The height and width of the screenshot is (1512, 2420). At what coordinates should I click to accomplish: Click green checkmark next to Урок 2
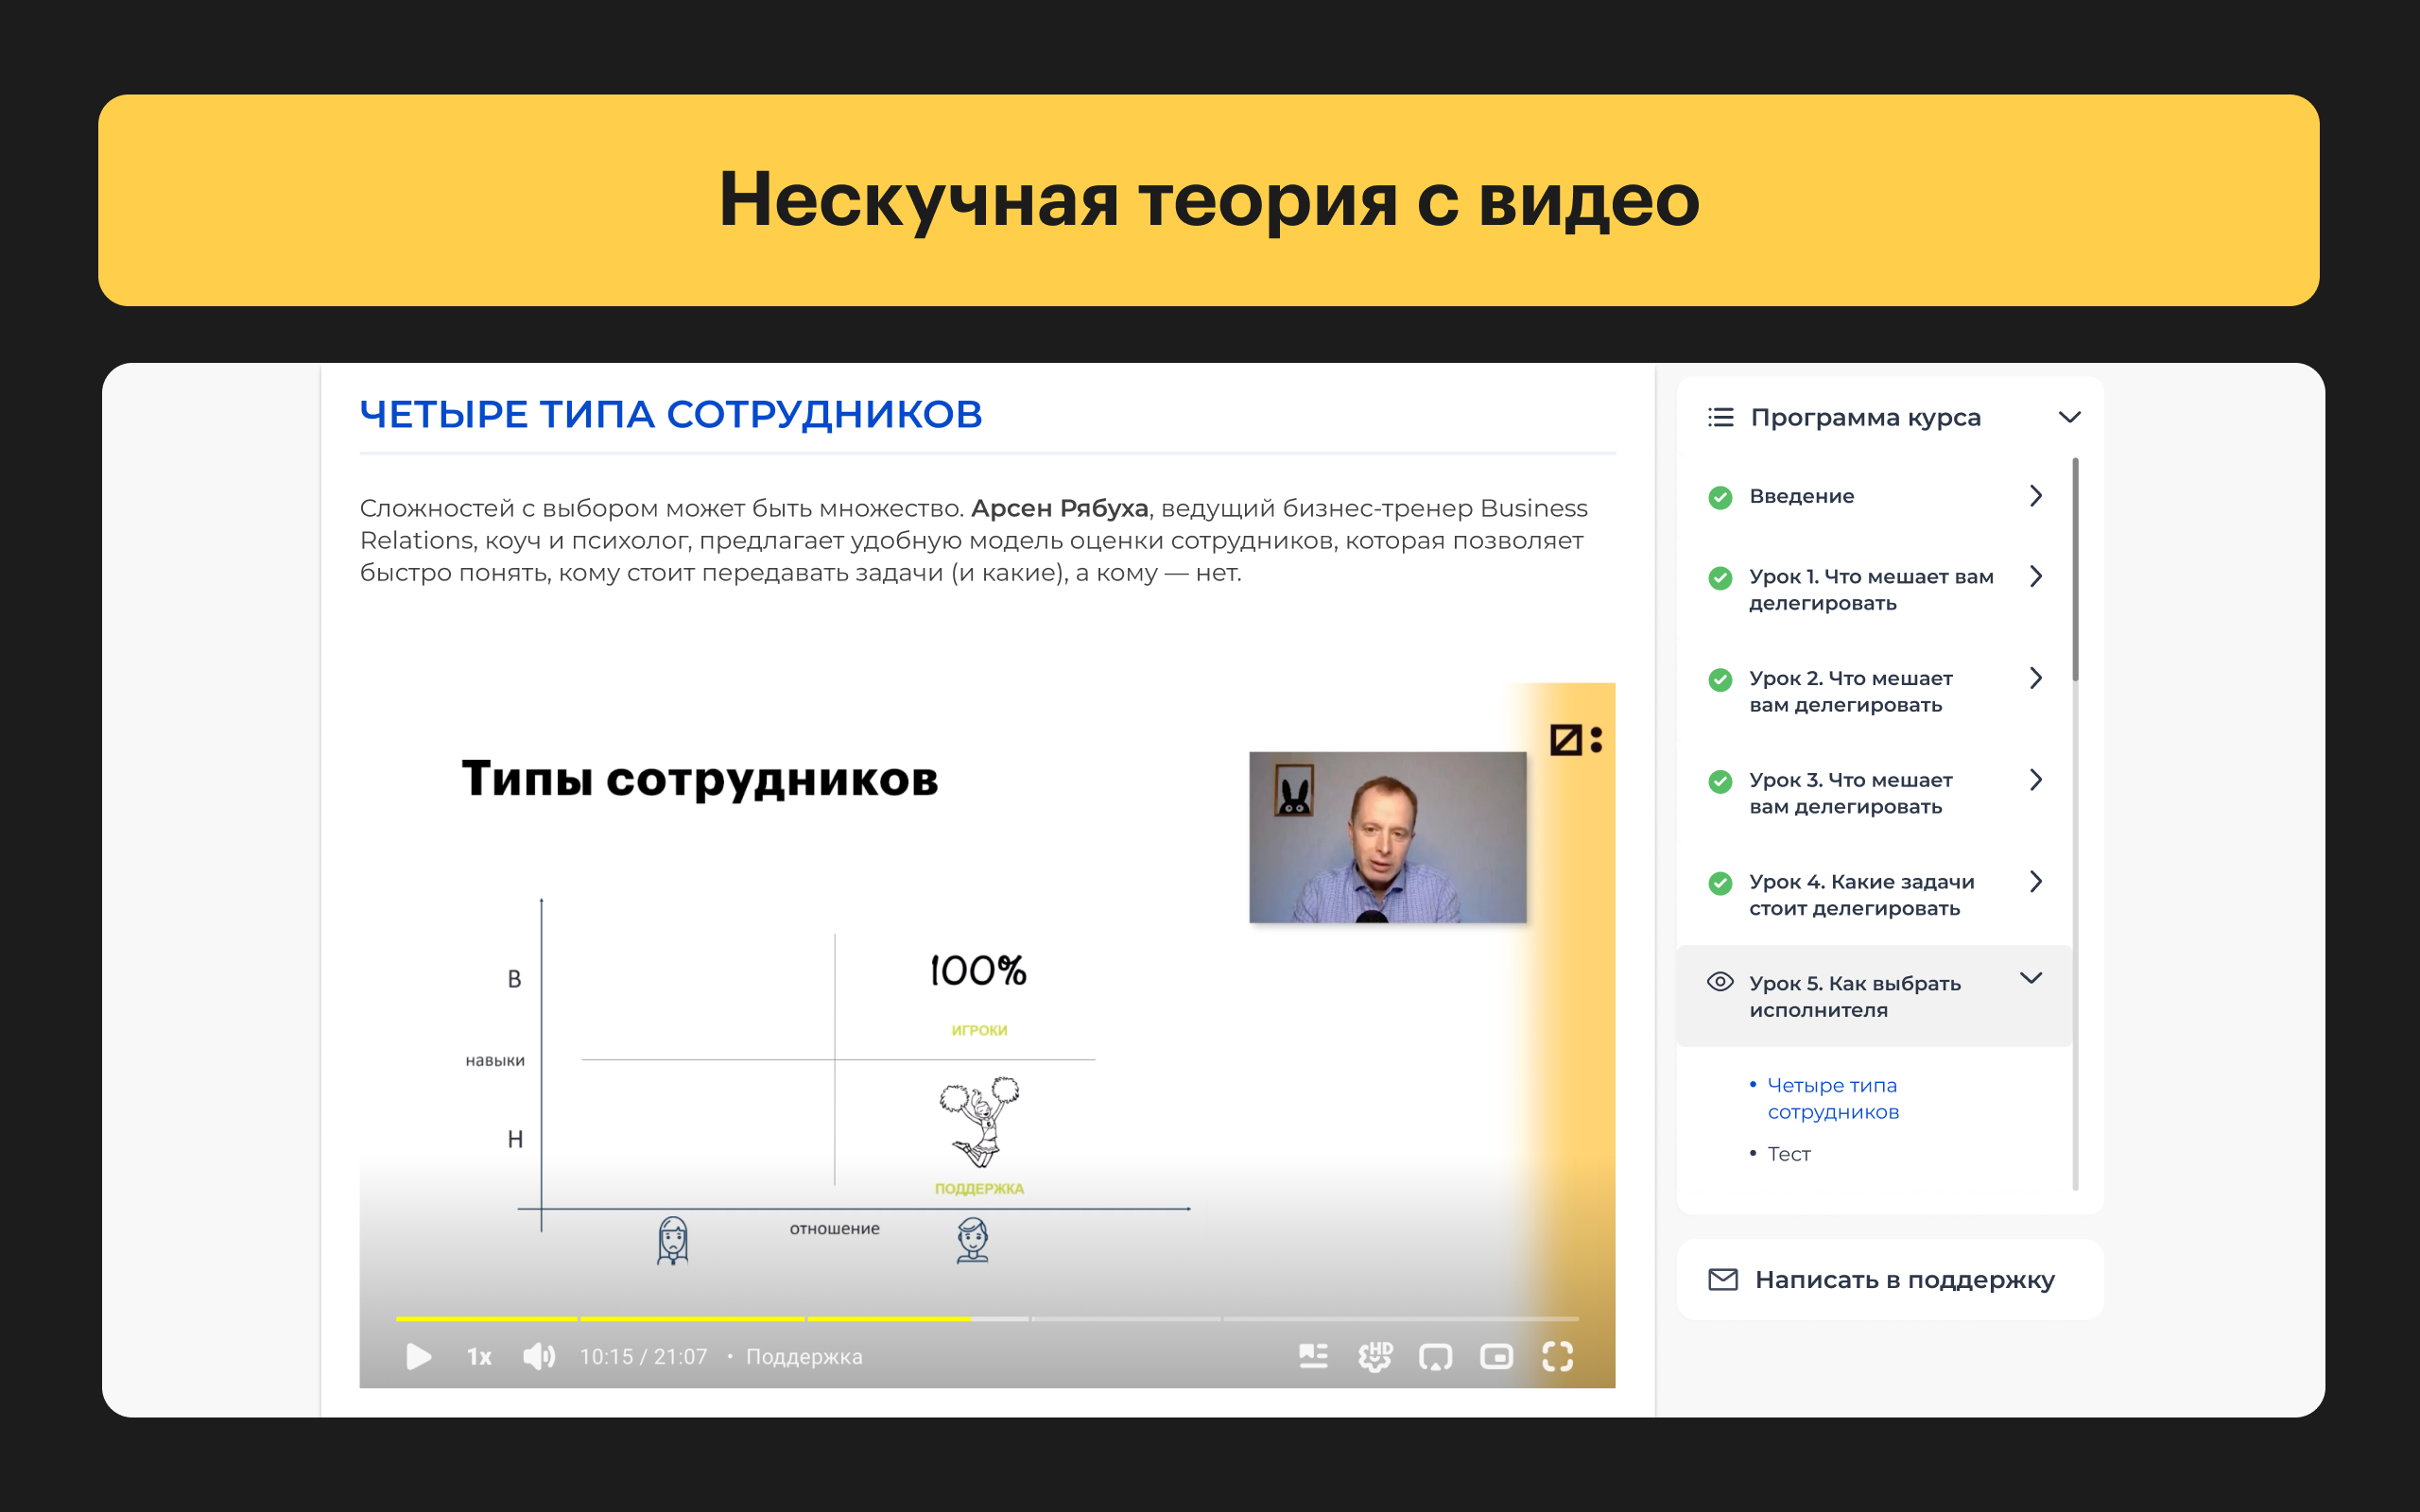(x=1720, y=680)
